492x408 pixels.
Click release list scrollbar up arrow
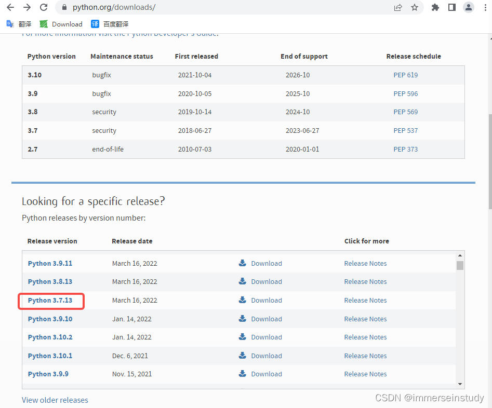pyautogui.click(x=460, y=255)
